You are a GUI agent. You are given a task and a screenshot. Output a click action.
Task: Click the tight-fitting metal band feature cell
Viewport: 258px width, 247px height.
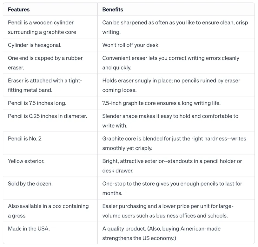[45, 85]
